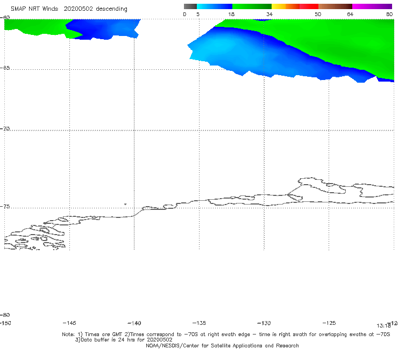This screenshot has width=398, height=349.
Task: Click the latitude label '-65'
Action: (5, 68)
